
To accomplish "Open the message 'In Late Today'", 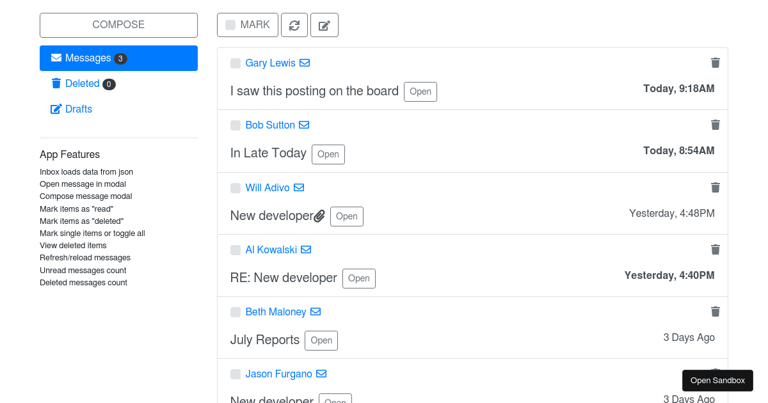I will pos(328,154).
